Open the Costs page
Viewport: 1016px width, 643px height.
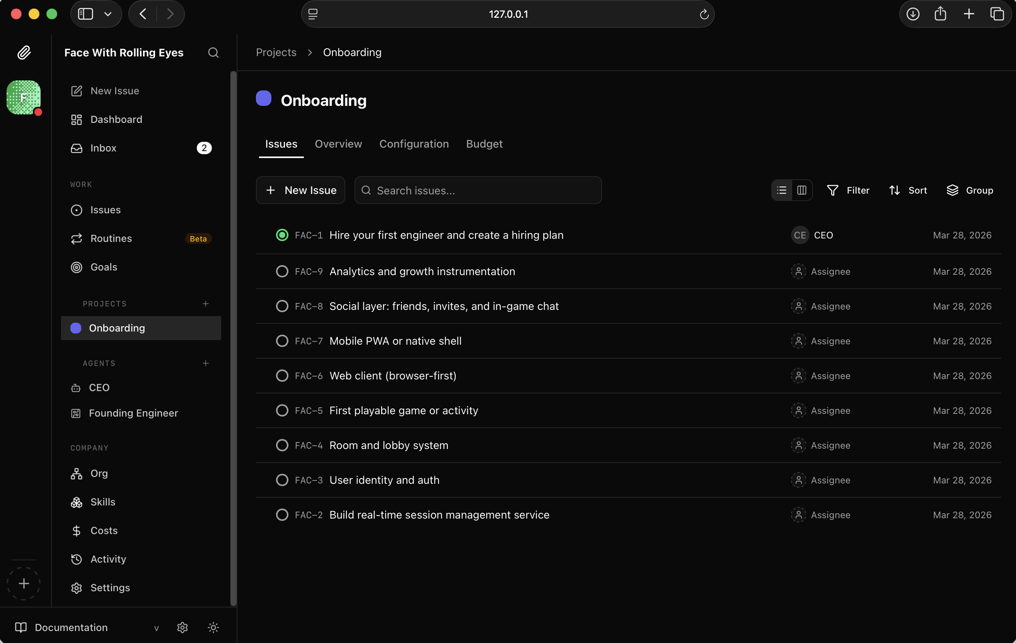coord(104,531)
